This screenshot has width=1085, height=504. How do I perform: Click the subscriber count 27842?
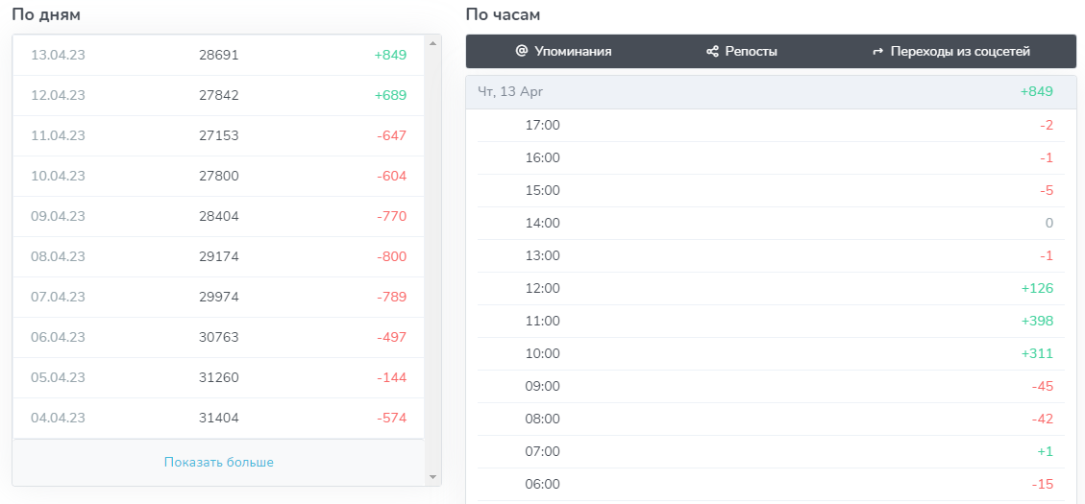219,95
